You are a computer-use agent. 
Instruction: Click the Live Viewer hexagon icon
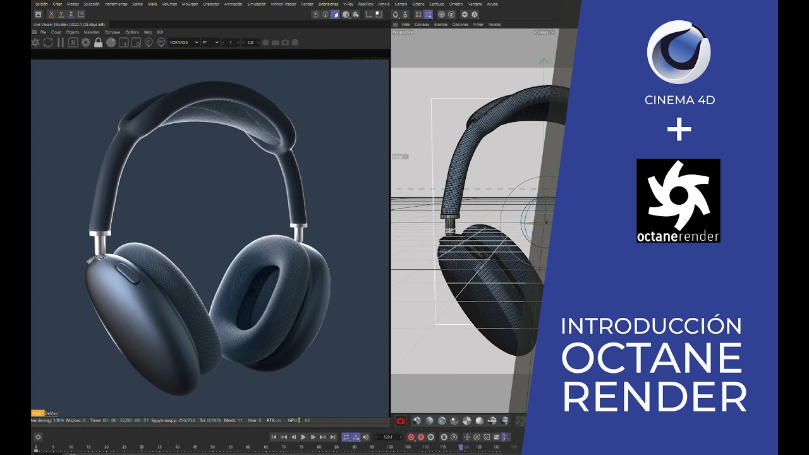265,42
